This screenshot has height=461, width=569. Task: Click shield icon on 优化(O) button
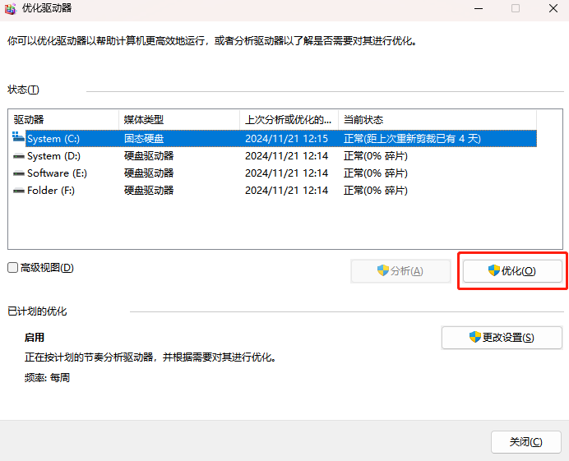click(494, 270)
